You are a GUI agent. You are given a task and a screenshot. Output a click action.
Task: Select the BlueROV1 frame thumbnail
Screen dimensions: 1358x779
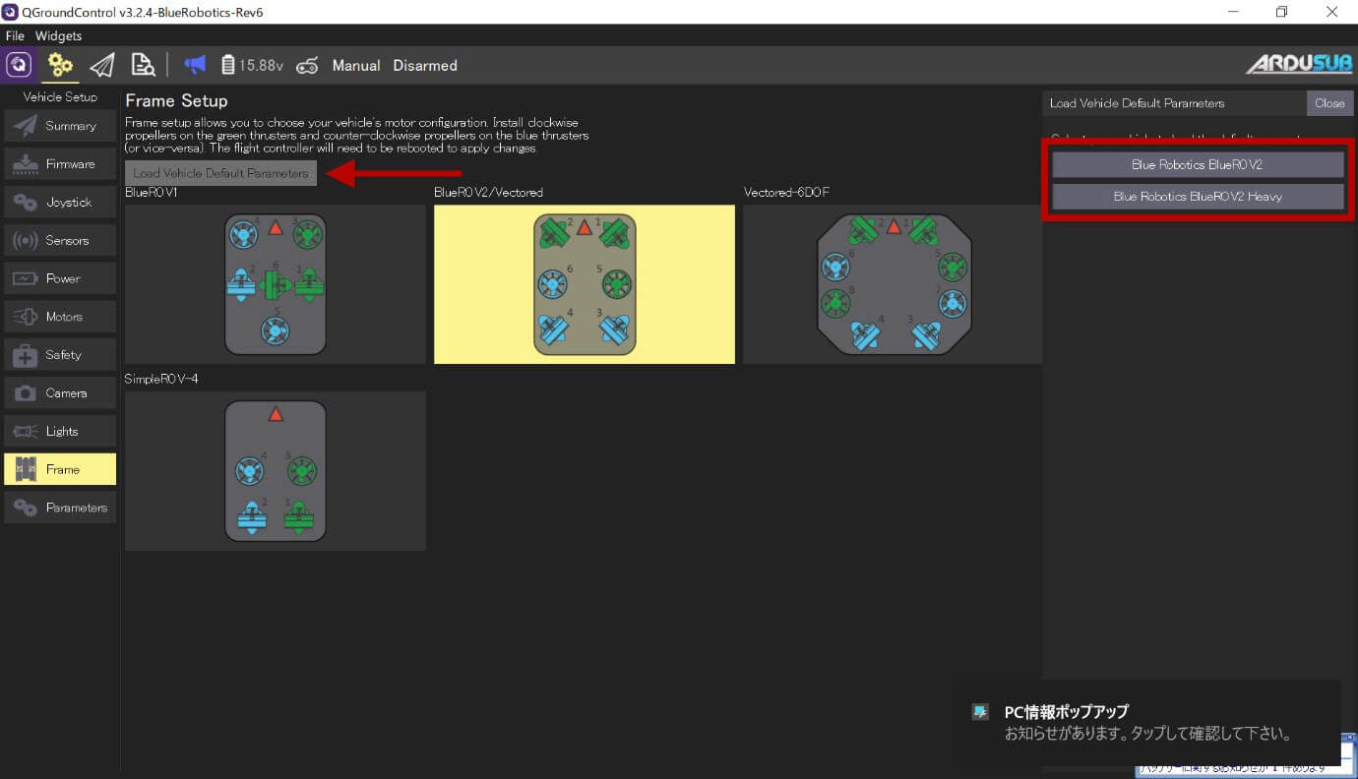tap(276, 284)
